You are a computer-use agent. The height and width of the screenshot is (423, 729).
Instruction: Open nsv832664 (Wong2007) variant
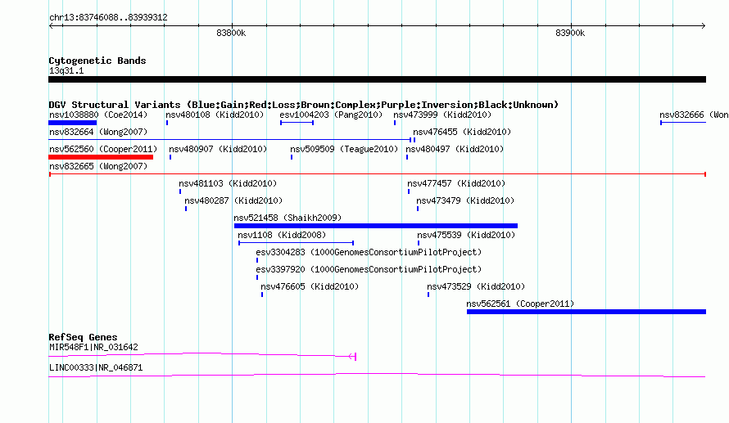coord(98,132)
